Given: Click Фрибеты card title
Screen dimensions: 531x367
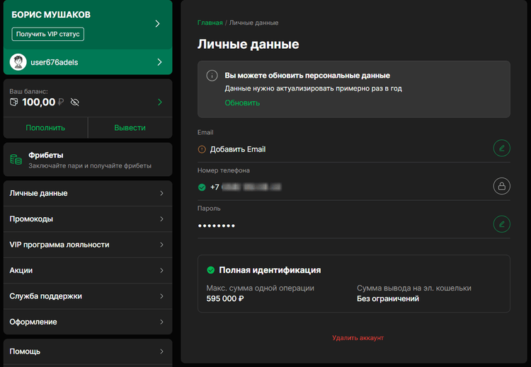Looking at the screenshot, I should [x=46, y=156].
